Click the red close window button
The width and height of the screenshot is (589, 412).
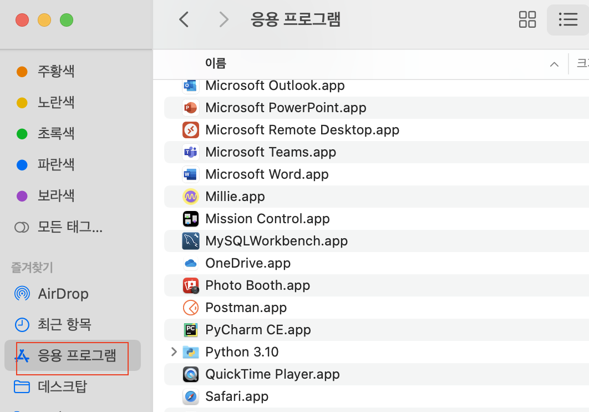(22, 20)
